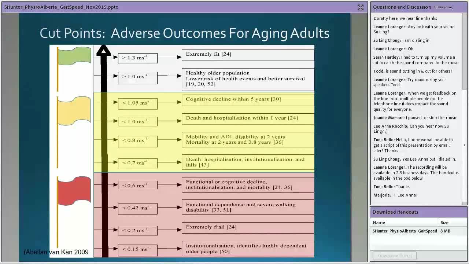Viewport: 469px width, 264px height.
Task: Click the Download Handouts pod header
Action: [x=395, y=212]
